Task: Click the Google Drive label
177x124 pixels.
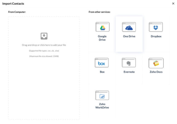Action: click(x=102, y=38)
